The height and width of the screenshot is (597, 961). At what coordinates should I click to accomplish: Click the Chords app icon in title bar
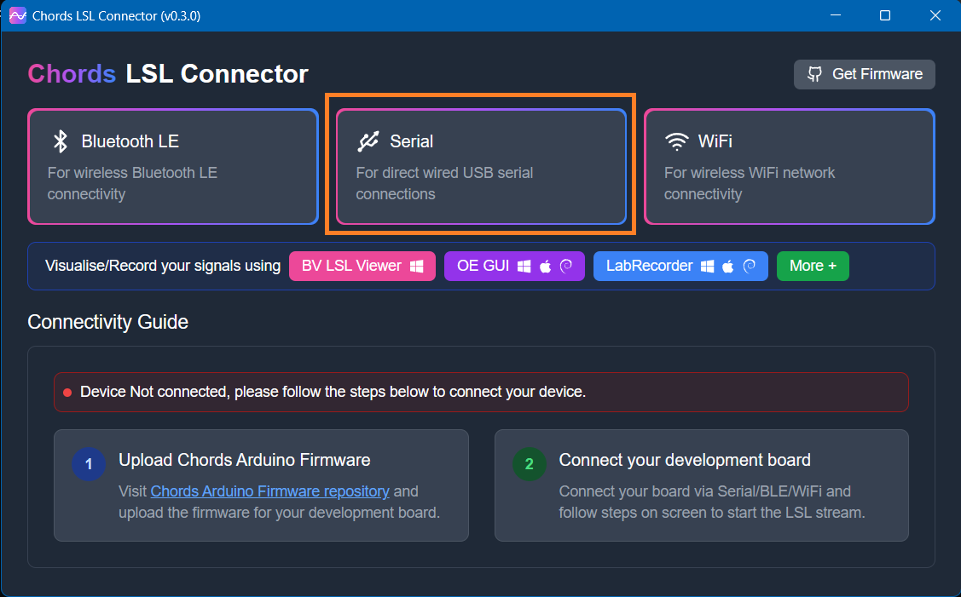coord(17,15)
